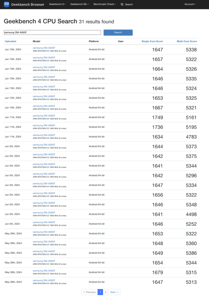Sort results by Uploaded date
The height and width of the screenshot is (299, 209).
pos(10,41)
